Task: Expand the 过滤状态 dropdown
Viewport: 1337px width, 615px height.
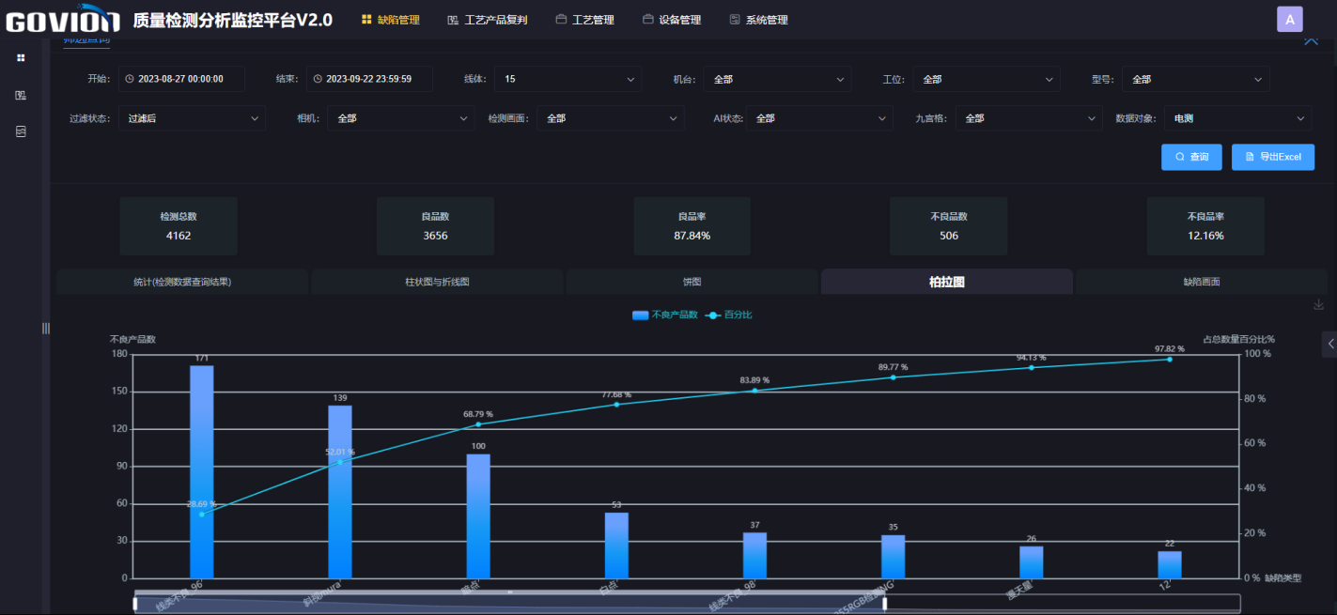Action: [192, 118]
